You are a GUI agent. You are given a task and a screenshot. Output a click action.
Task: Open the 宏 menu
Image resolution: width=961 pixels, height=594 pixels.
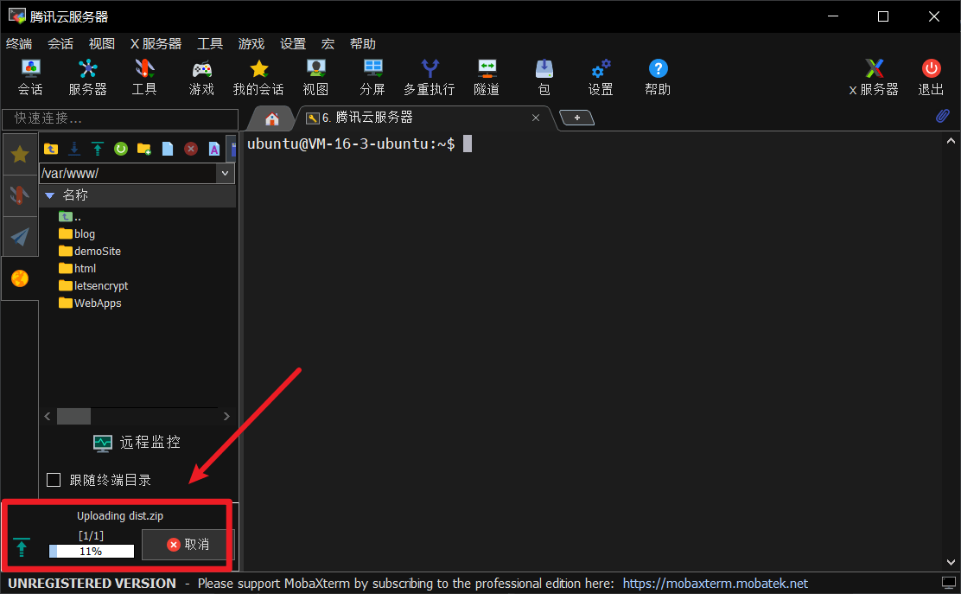pyautogui.click(x=328, y=43)
